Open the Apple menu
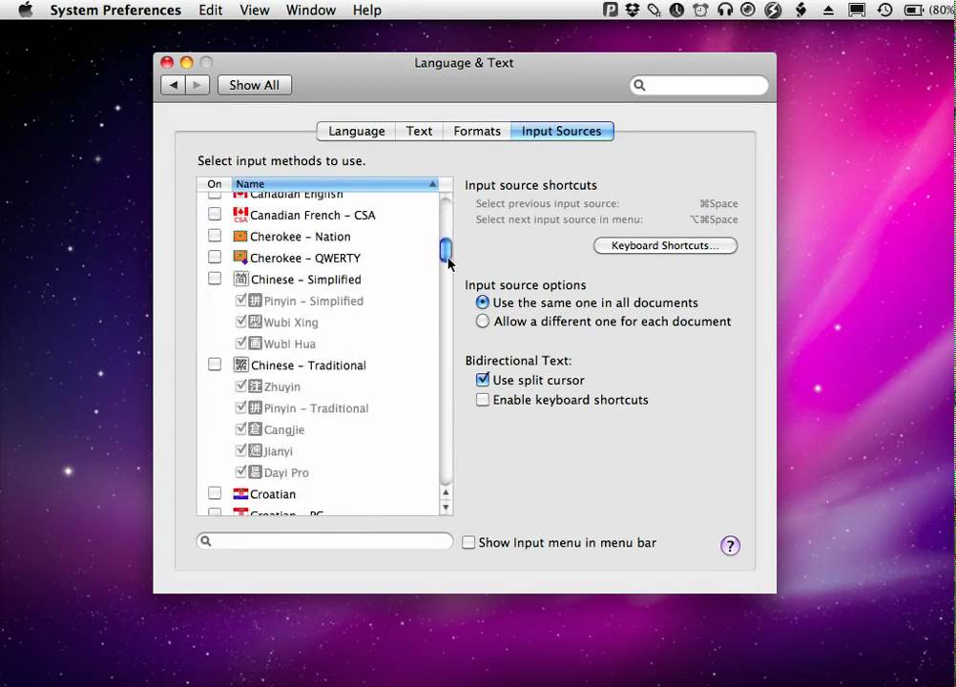Viewport: 956px width, 687px height. [x=26, y=10]
